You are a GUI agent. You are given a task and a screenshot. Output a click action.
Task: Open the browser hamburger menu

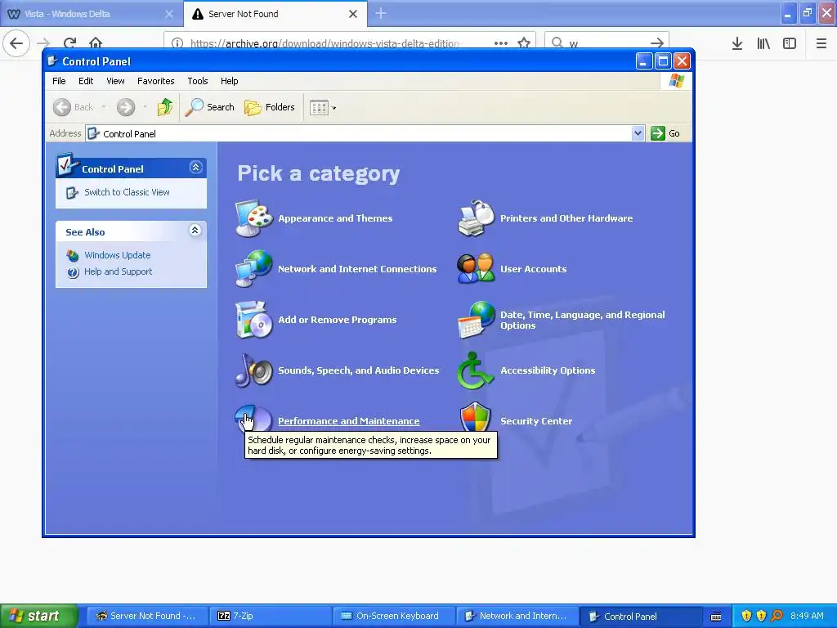coord(821,43)
